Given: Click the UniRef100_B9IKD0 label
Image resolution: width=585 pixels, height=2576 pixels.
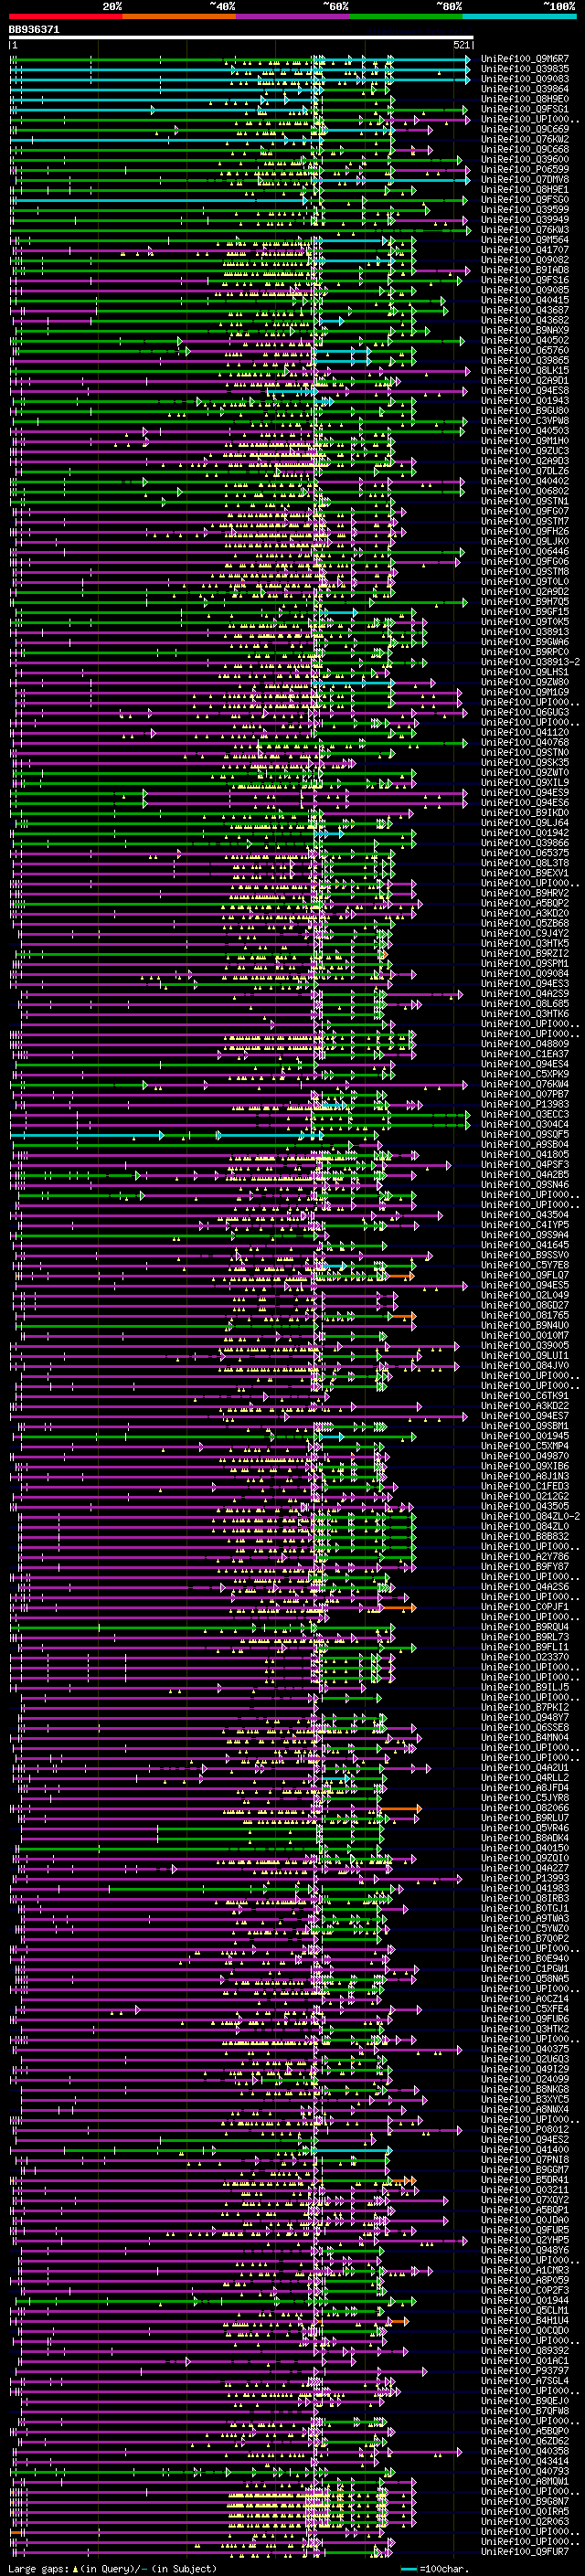Looking at the screenshot, I should [x=525, y=813].
